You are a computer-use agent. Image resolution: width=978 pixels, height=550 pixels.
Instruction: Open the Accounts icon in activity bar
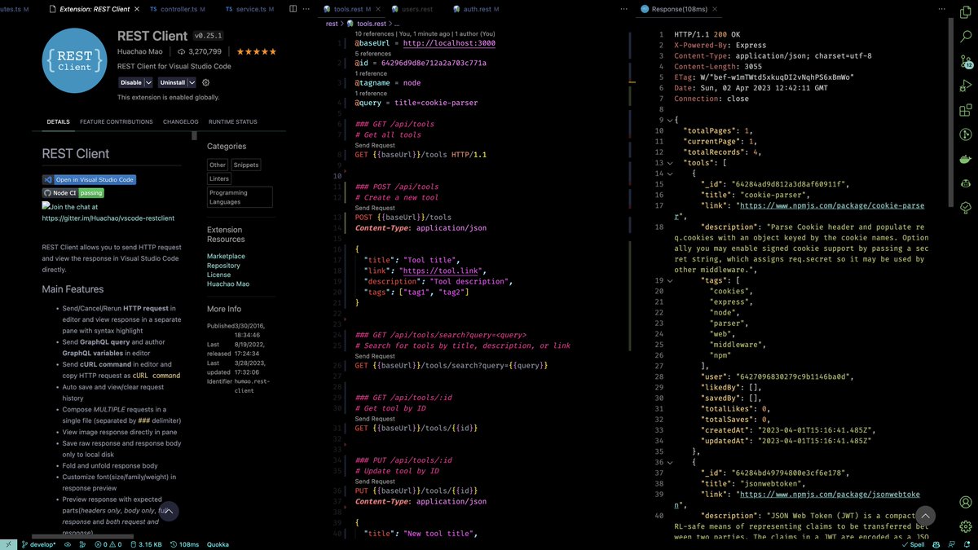pos(966,502)
